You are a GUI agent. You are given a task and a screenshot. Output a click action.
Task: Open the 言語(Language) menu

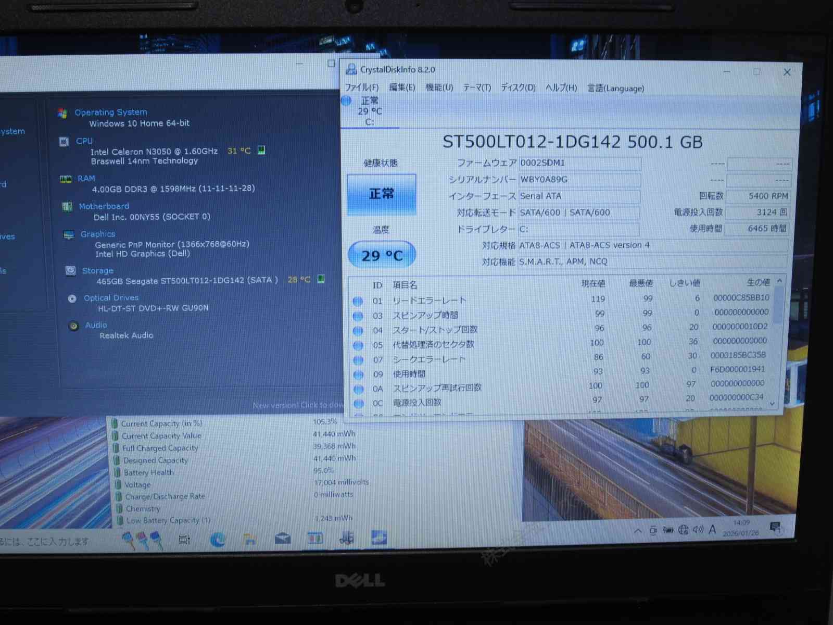tap(615, 89)
